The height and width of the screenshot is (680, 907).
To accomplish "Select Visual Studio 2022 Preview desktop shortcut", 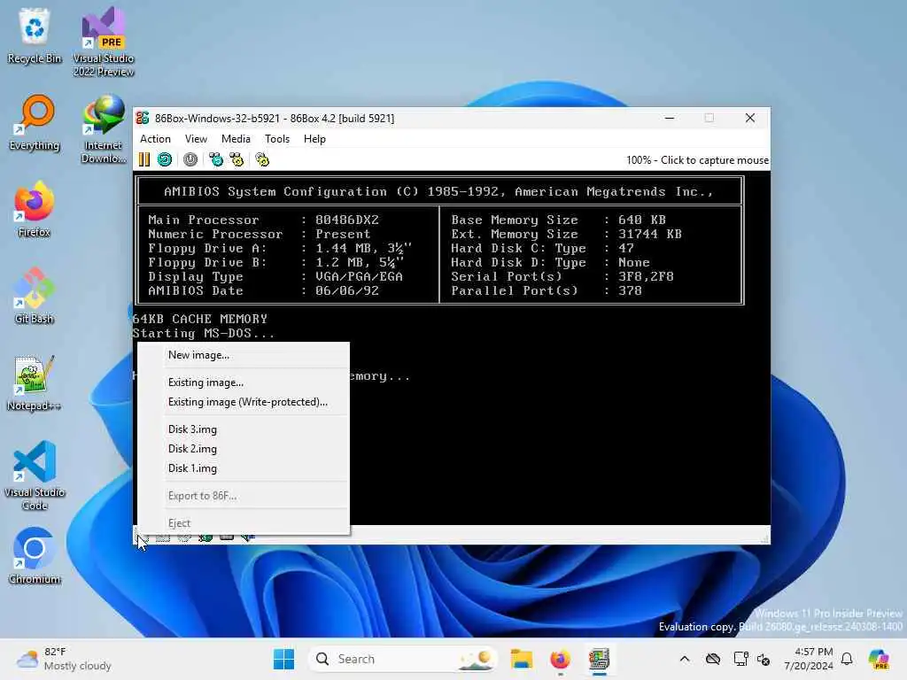I will click(x=104, y=42).
